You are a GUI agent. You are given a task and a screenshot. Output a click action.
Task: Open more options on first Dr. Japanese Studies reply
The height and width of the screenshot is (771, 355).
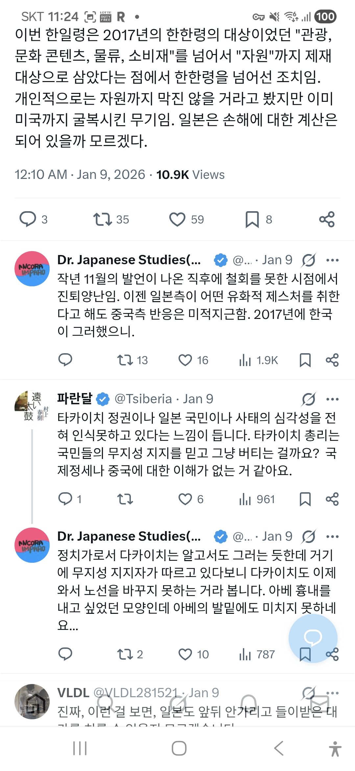coord(332,260)
